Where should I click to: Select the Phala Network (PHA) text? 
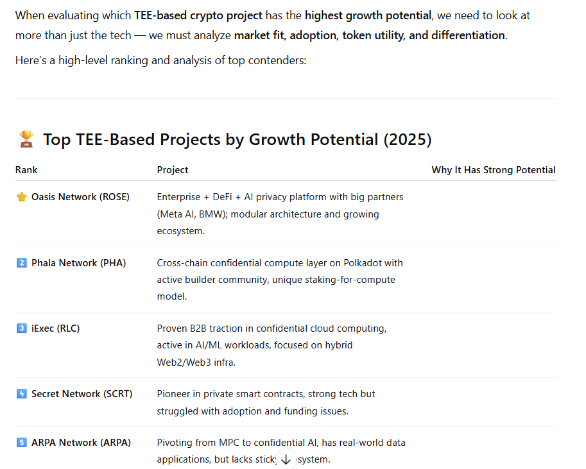tap(78, 263)
